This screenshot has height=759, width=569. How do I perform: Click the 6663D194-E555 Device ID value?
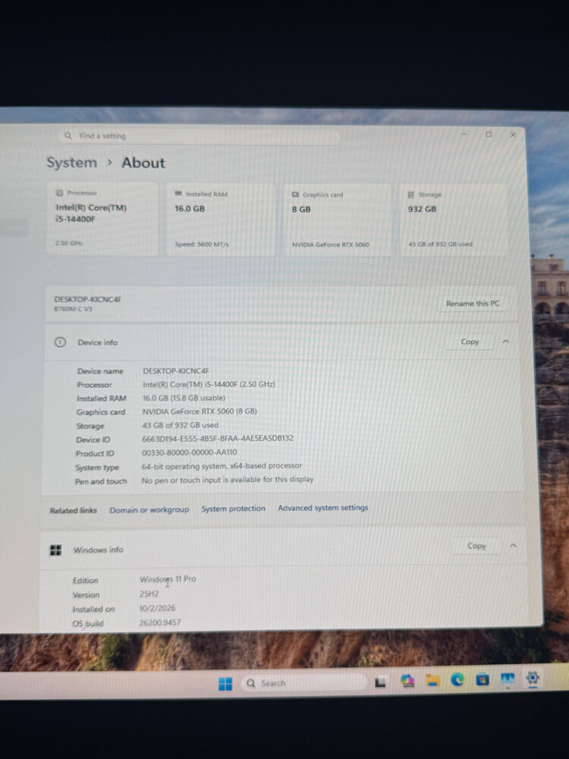click(217, 439)
